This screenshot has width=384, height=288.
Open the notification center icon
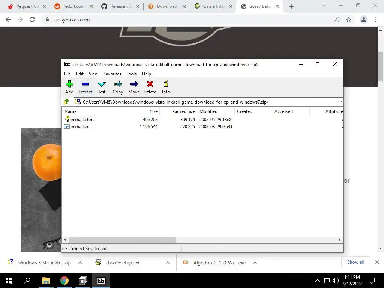click(x=372, y=280)
